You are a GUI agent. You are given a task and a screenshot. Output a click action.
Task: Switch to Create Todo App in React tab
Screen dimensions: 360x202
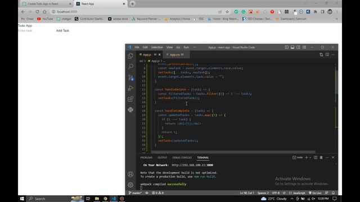(x=47, y=4)
